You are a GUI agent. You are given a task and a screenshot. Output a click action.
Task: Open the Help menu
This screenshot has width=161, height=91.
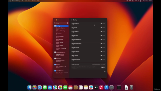pyautogui.click(x=38, y=1)
